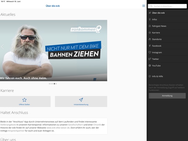Click the Karriere section heading

[7, 90]
